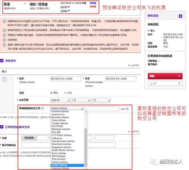The width and height of the screenshot is (189, 170).
Task: Collapse the 乘客資料 section chevron icon
Action: tap(2, 61)
